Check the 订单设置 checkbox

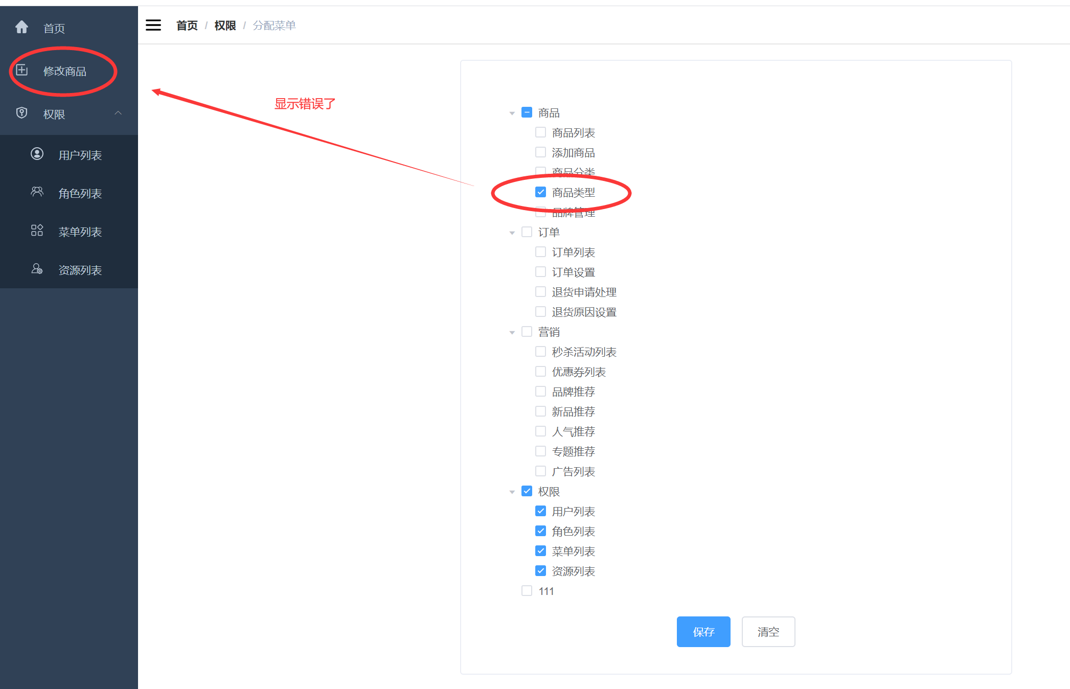[540, 272]
